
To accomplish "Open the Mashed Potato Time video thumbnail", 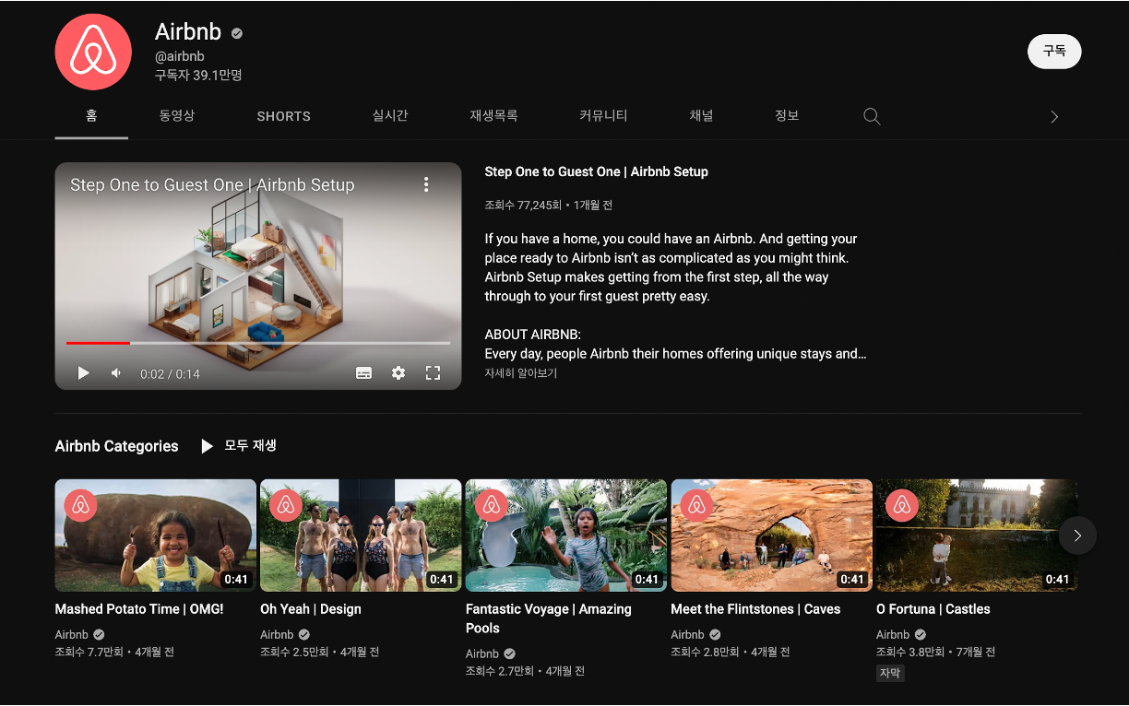I will [x=156, y=535].
